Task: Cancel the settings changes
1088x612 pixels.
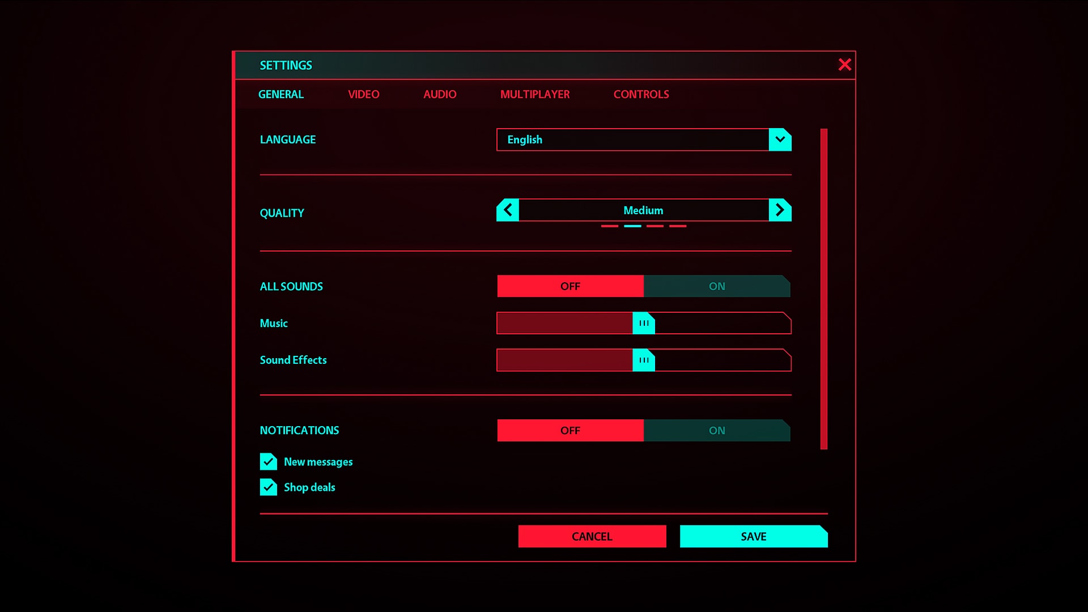Action: pos(592,536)
